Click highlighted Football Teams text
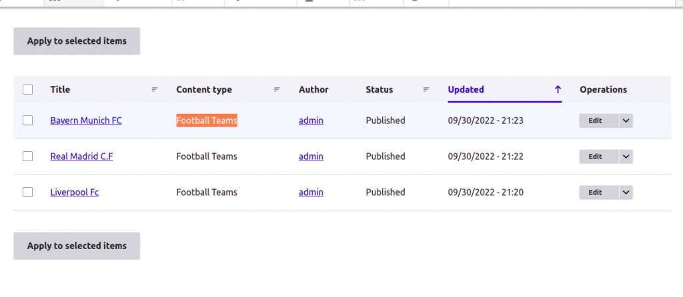This screenshot has width=683, height=297. click(207, 121)
